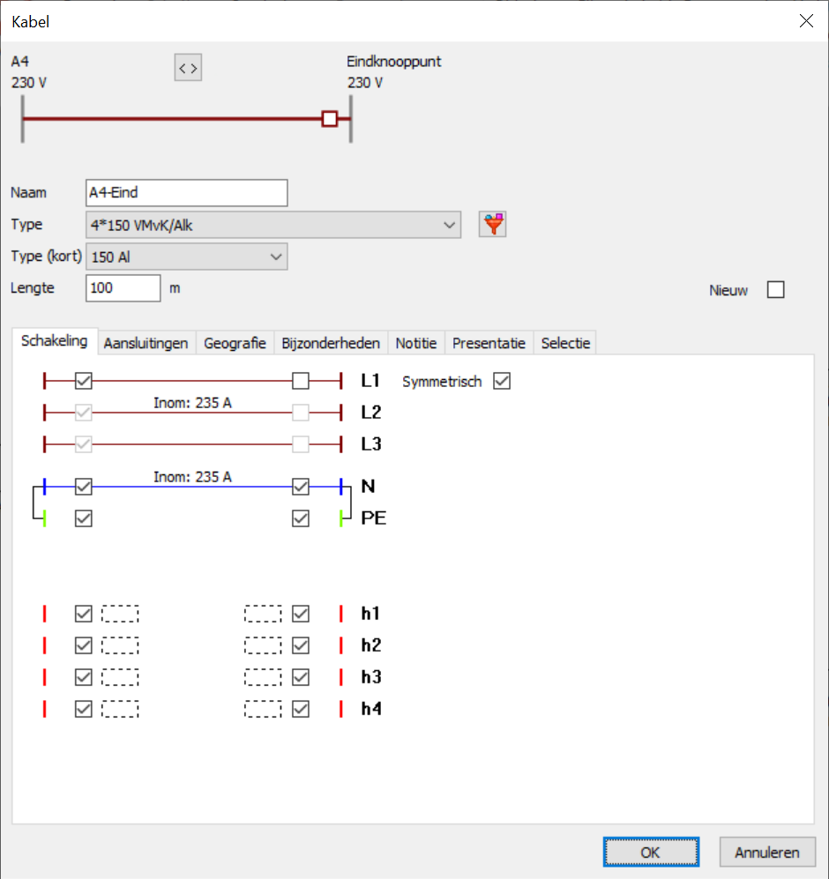Open the Geografie tab
This screenshot has width=829, height=879.
point(235,343)
